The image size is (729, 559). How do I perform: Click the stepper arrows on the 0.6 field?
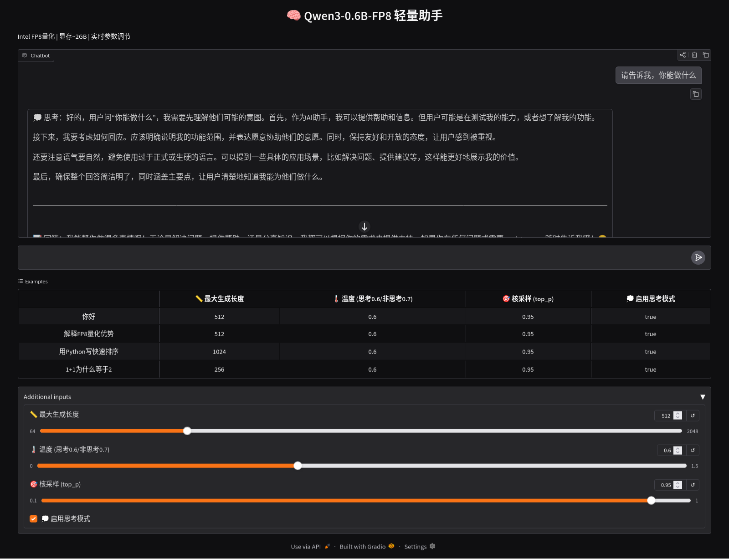[678, 451]
